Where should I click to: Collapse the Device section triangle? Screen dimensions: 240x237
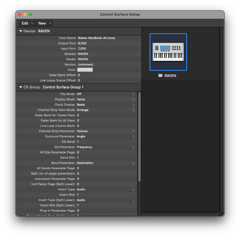coord(21,31)
